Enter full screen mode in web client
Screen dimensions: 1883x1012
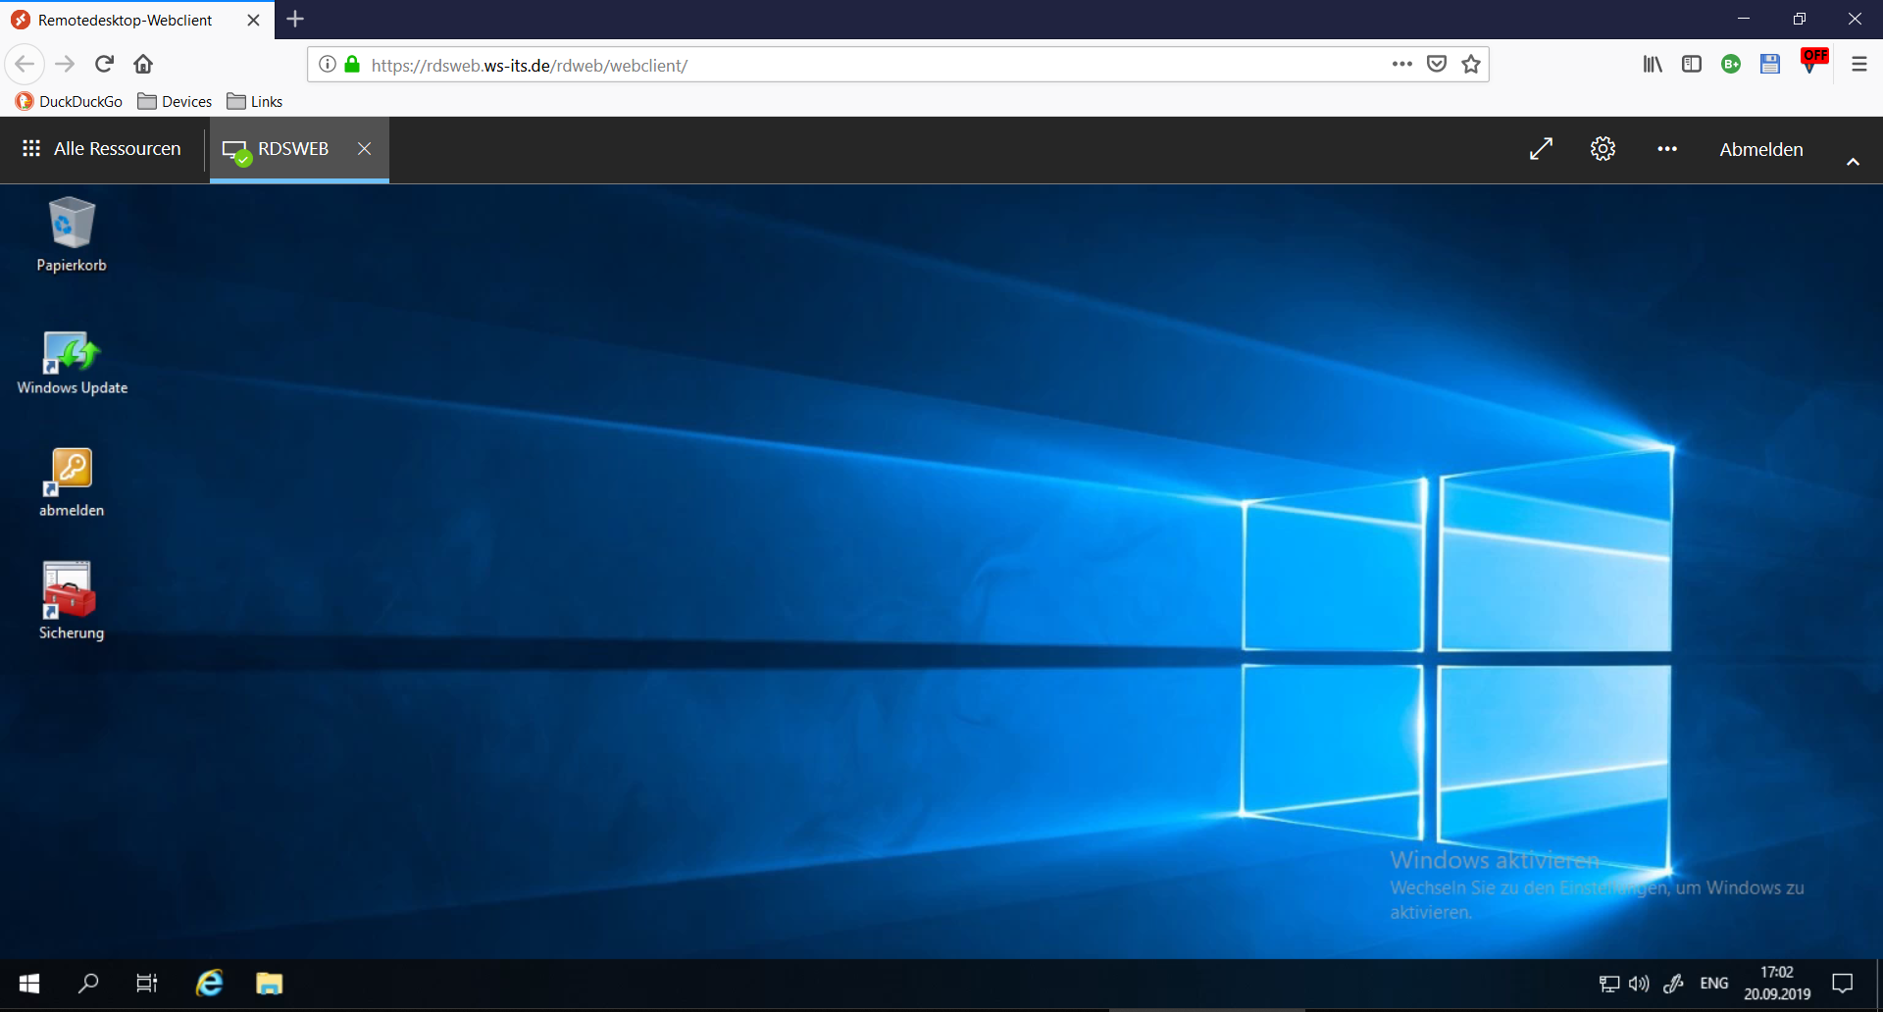coord(1541,149)
